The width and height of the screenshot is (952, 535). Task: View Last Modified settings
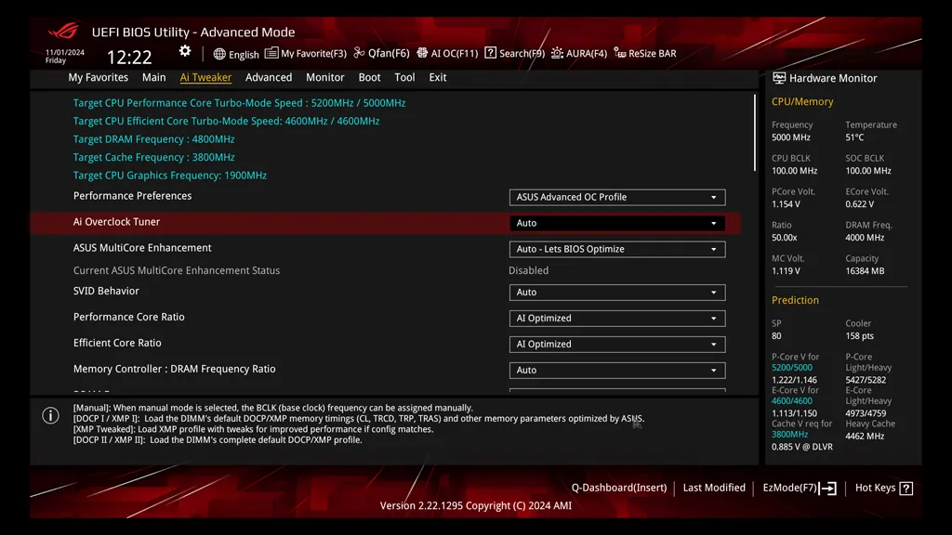pos(714,489)
